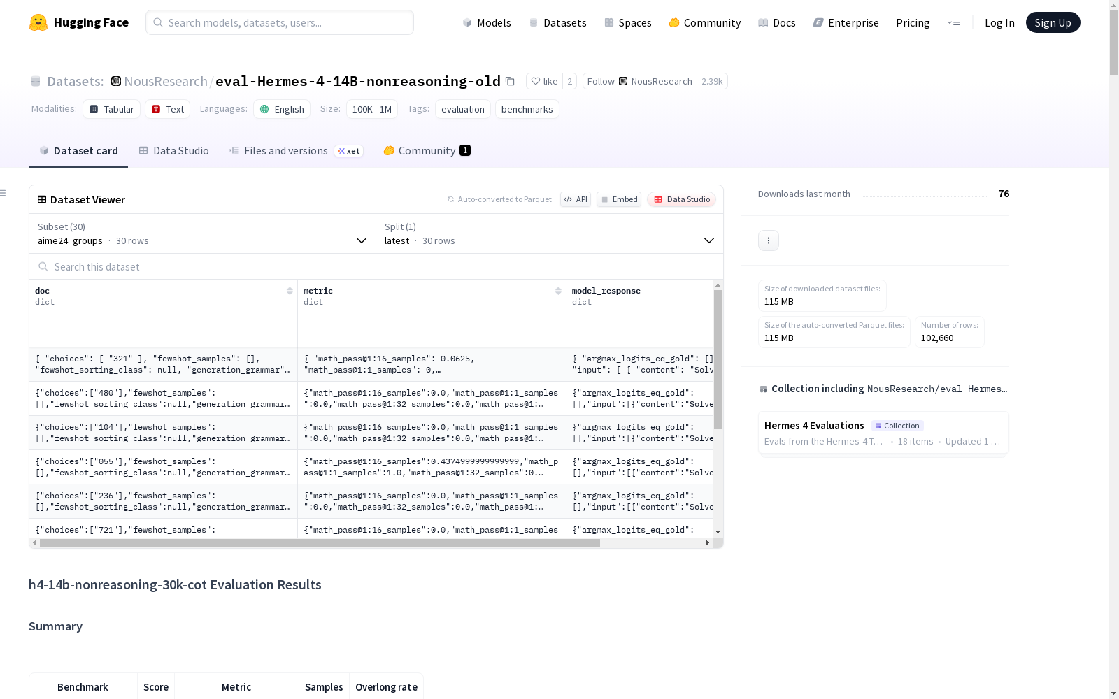Image resolution: width=1119 pixels, height=699 pixels.
Task: Open the dataset's Community tab
Action: pyautogui.click(x=427, y=151)
